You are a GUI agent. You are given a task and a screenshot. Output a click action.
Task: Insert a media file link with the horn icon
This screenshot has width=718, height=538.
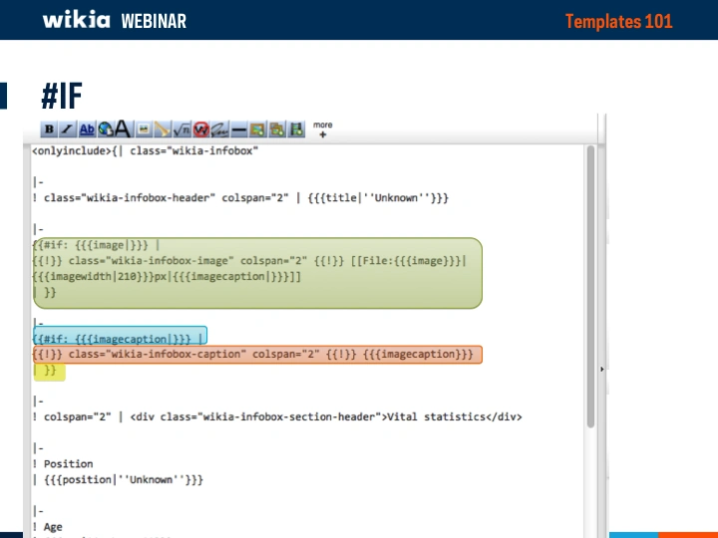(163, 130)
